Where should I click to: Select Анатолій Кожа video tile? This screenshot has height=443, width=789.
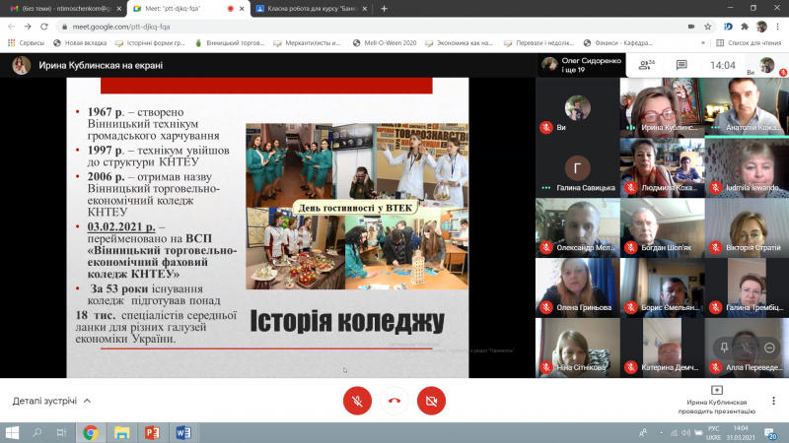[747, 107]
